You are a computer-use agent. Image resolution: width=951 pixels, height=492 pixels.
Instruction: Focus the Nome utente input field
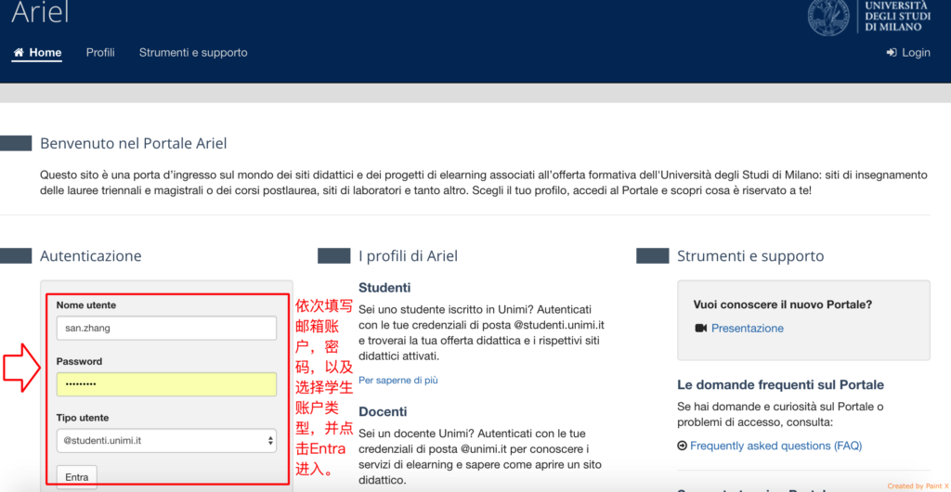pos(166,329)
